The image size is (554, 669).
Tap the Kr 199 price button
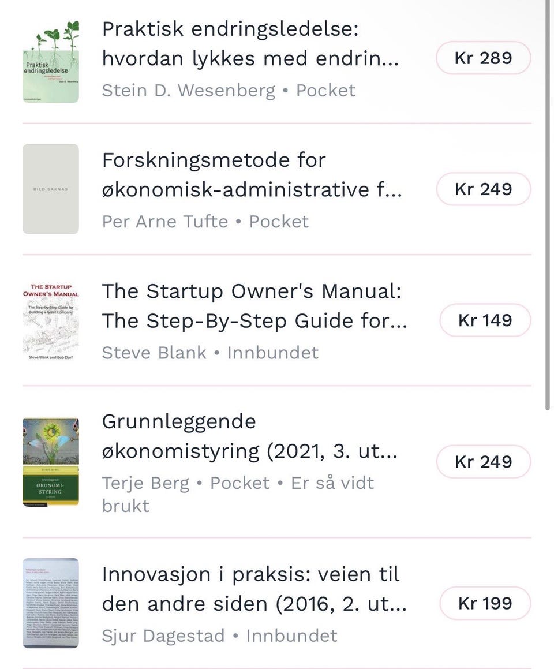pyautogui.click(x=485, y=603)
